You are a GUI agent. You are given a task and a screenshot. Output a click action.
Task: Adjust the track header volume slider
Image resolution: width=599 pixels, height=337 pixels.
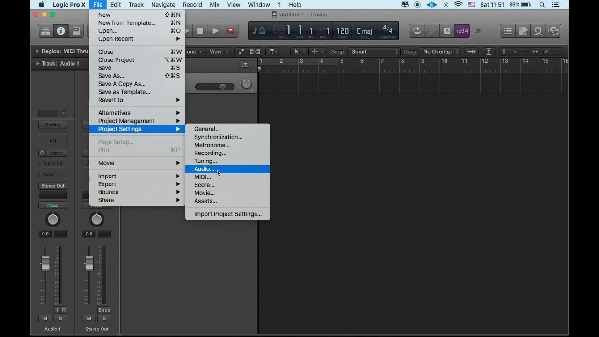click(215, 87)
